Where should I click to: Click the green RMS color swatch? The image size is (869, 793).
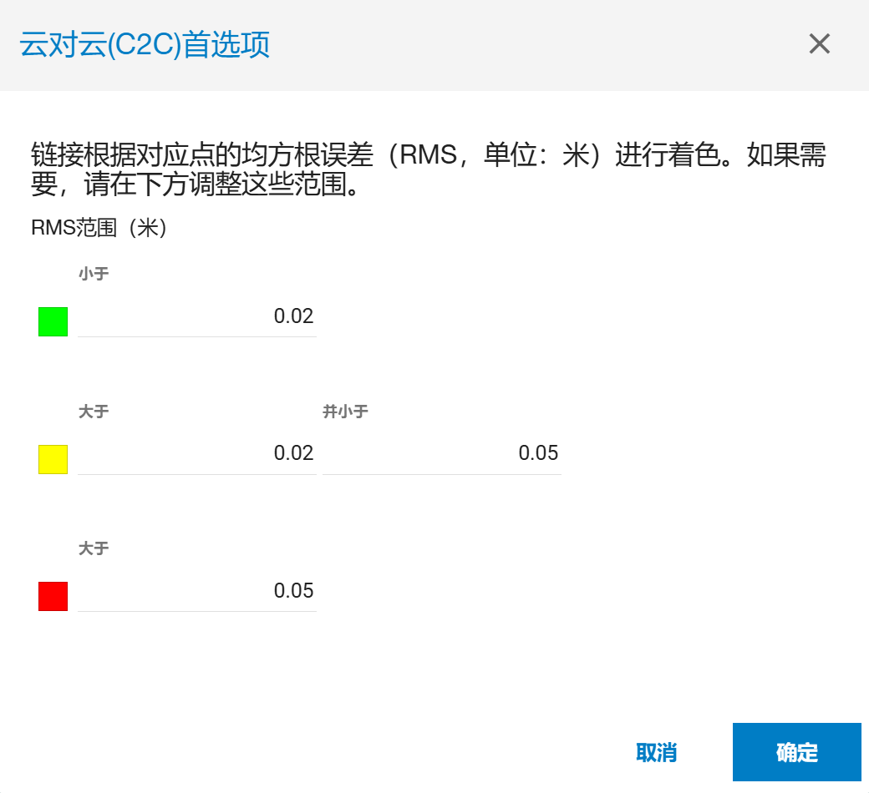tap(53, 321)
